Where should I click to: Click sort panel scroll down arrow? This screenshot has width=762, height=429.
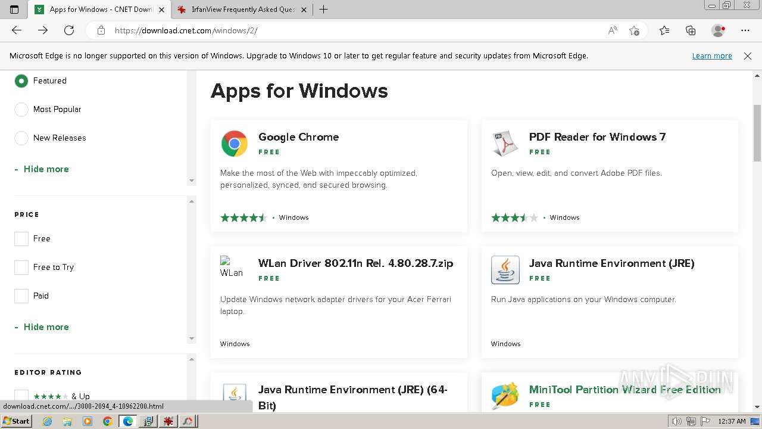click(192, 181)
